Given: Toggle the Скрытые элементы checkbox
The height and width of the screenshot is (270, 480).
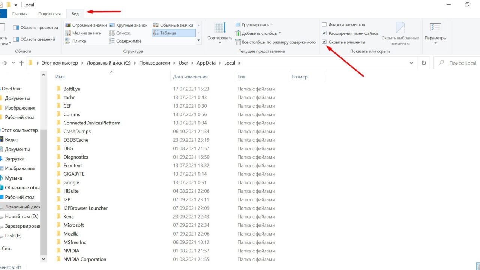Looking at the screenshot, I should [324, 42].
